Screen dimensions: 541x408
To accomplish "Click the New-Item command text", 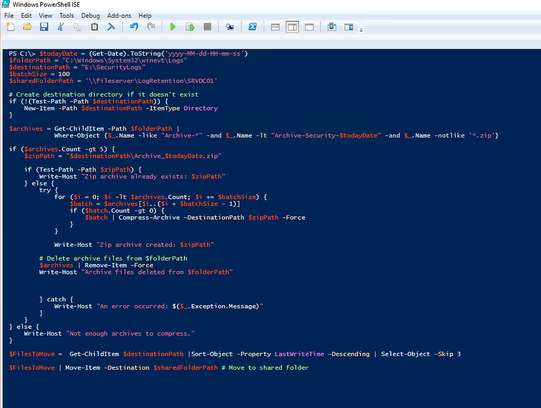I will click(39, 108).
